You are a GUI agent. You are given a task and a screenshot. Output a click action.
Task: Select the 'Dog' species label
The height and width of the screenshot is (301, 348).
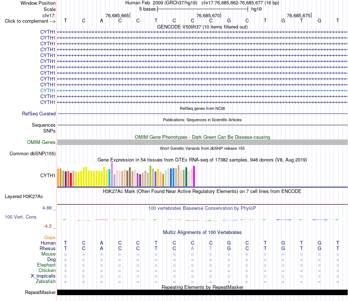coord(51,260)
